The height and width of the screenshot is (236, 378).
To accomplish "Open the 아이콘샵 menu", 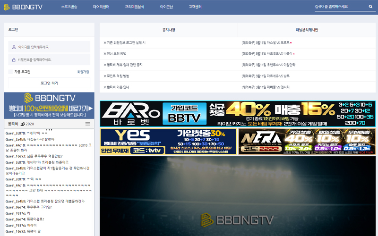I will [166, 7].
